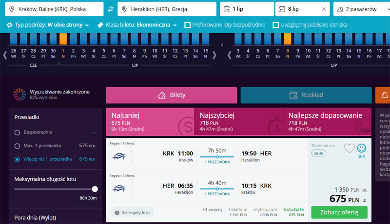Open Szczegóły lotu details
The height and width of the screenshot is (224, 390).
tap(132, 213)
